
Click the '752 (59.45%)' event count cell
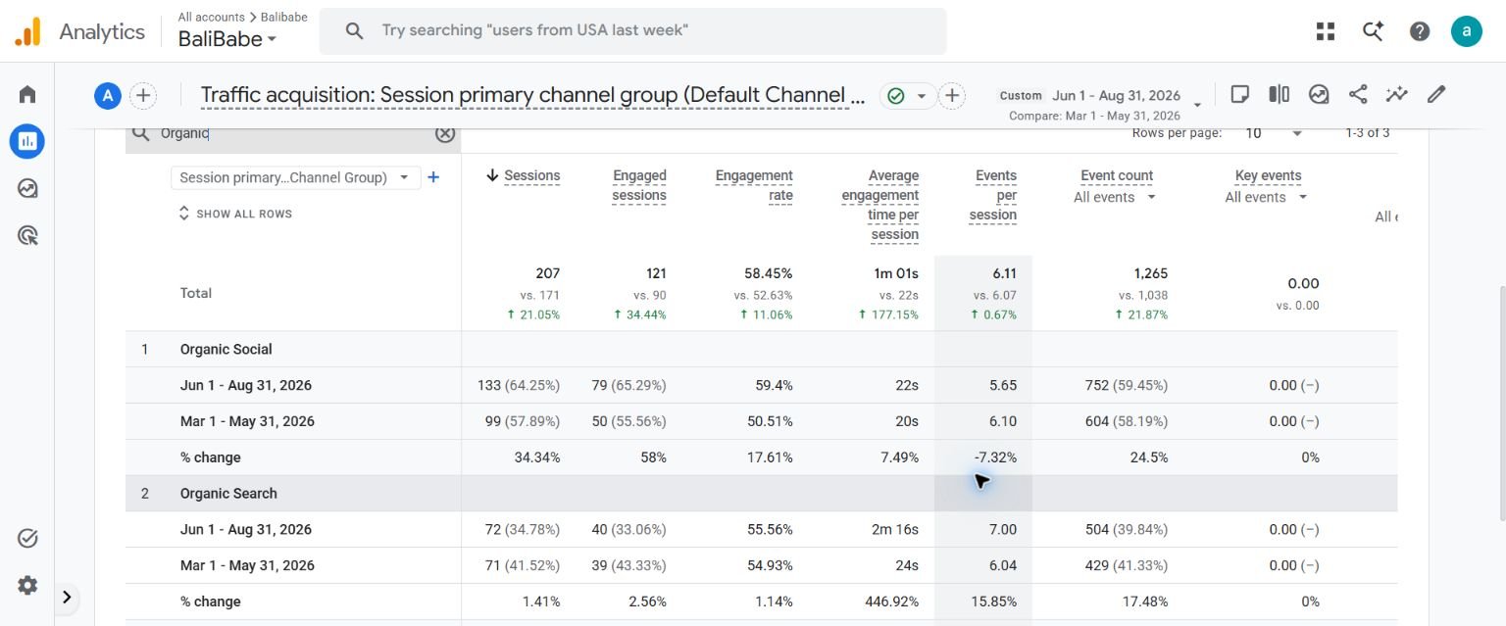tap(1127, 385)
